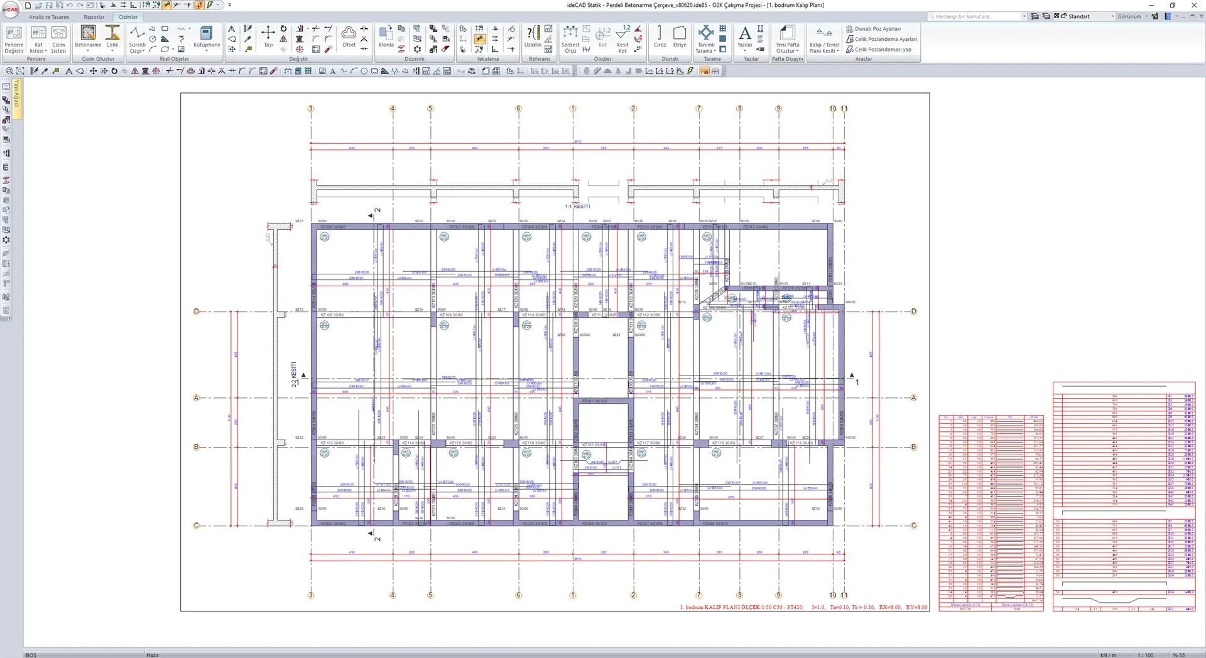
Task: Click the 1 : 100 scale in status bar
Action: click(1145, 655)
